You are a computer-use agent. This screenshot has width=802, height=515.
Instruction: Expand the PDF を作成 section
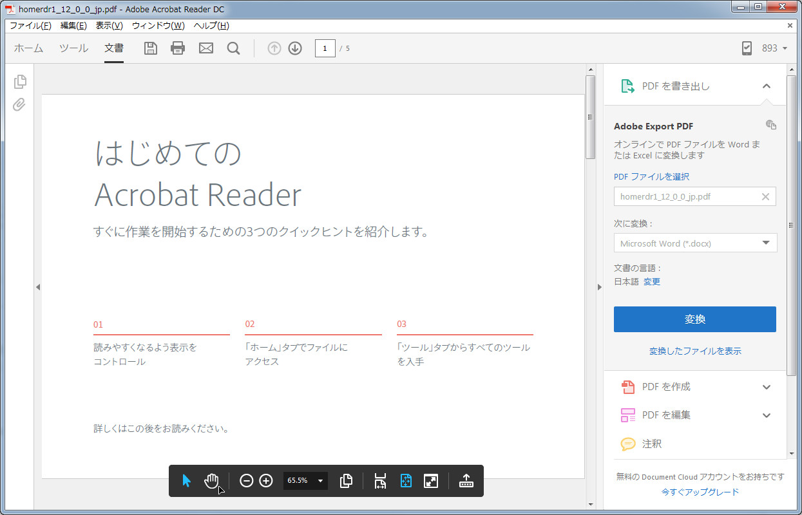[x=695, y=387]
